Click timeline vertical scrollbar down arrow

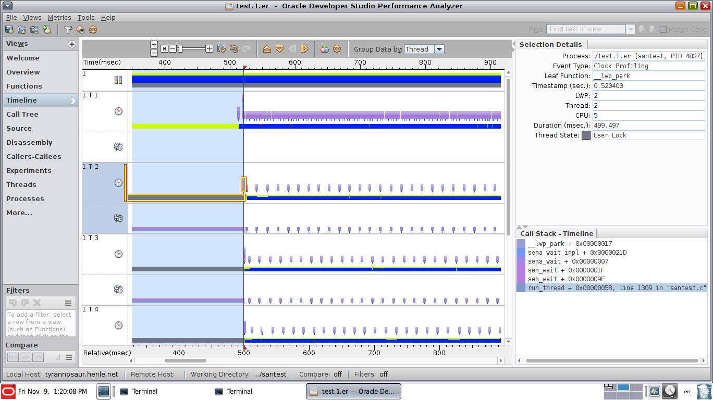(508, 341)
